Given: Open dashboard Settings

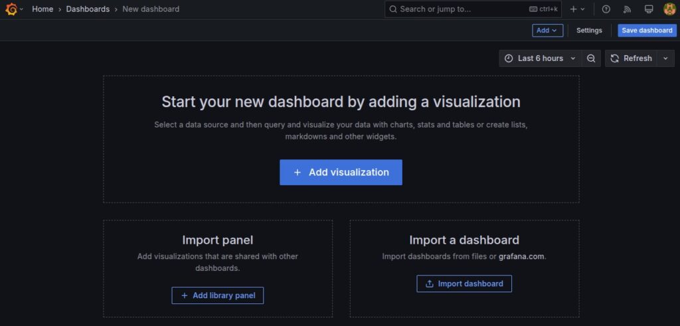Looking at the screenshot, I should (x=589, y=31).
